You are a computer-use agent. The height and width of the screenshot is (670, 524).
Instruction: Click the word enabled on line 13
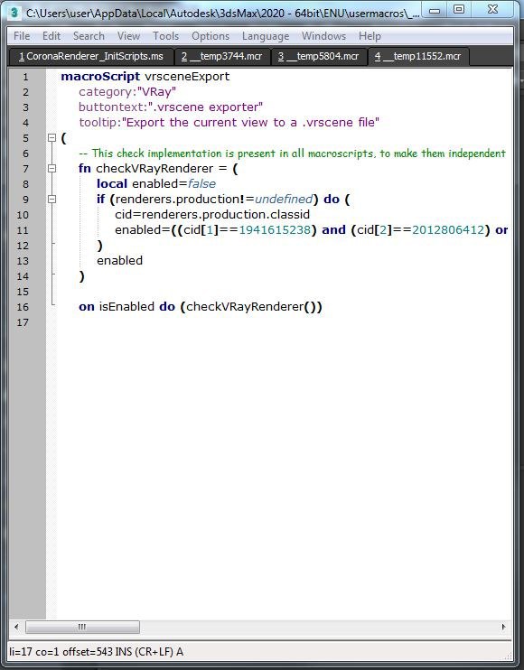tap(119, 261)
